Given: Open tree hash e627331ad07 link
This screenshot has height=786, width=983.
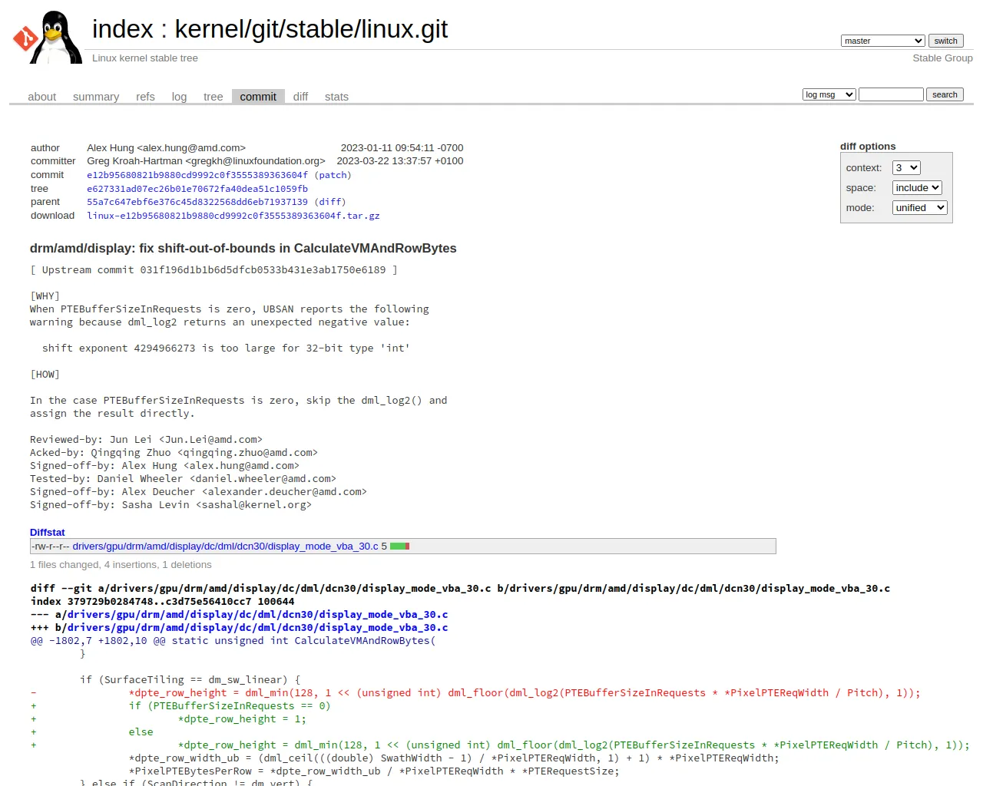Looking at the screenshot, I should tap(197, 189).
